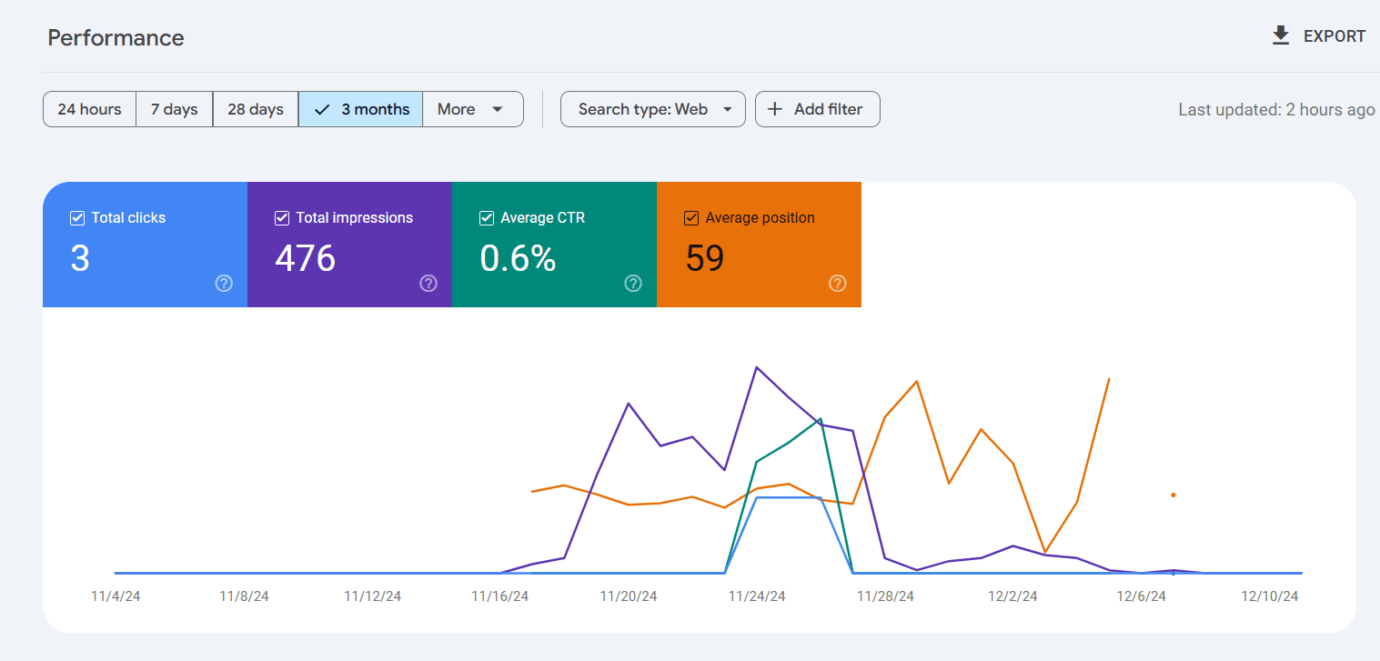This screenshot has width=1380, height=661.
Task: Switch to the 7 days range
Action: [174, 109]
